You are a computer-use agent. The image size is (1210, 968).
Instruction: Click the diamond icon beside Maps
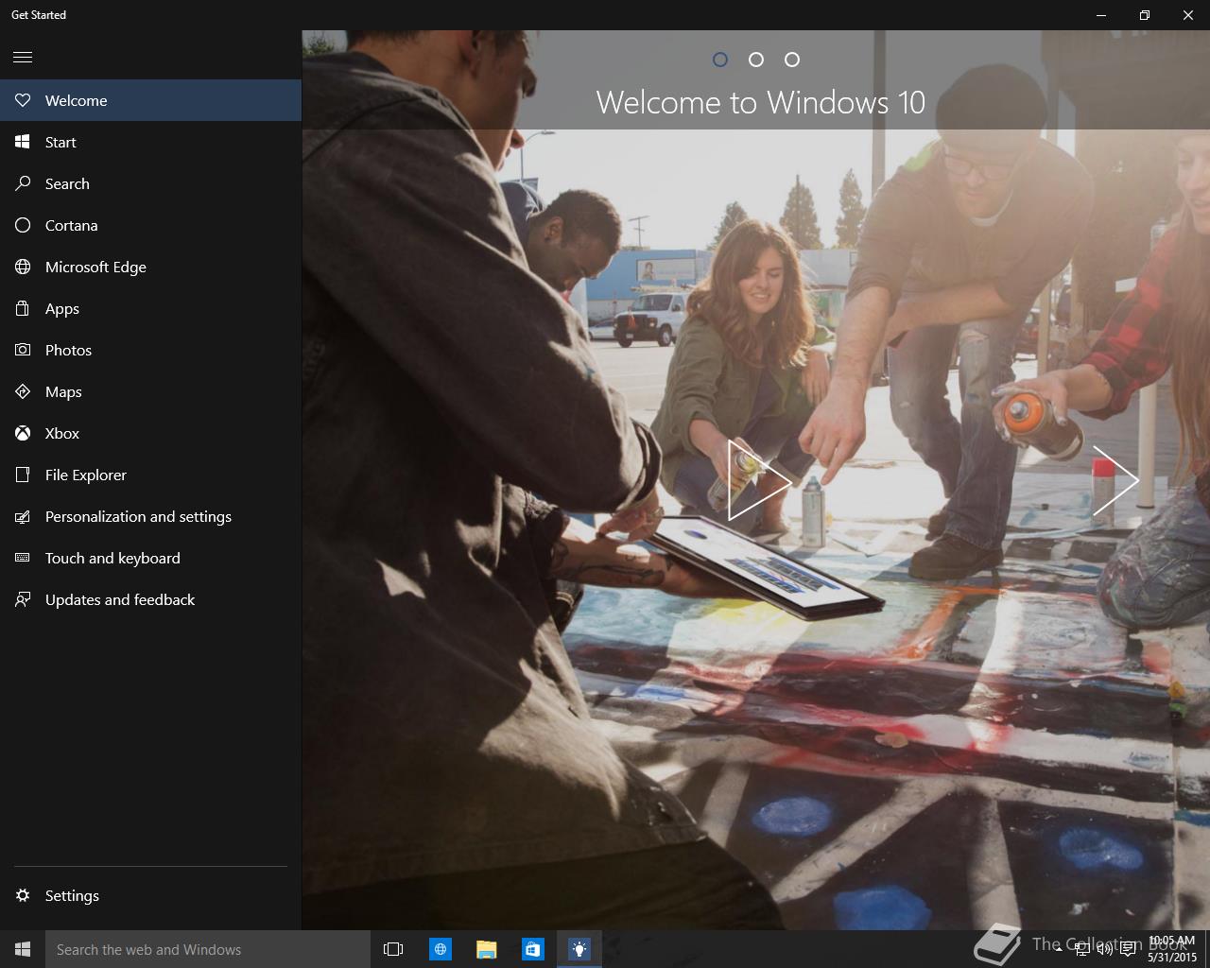pyautogui.click(x=23, y=391)
